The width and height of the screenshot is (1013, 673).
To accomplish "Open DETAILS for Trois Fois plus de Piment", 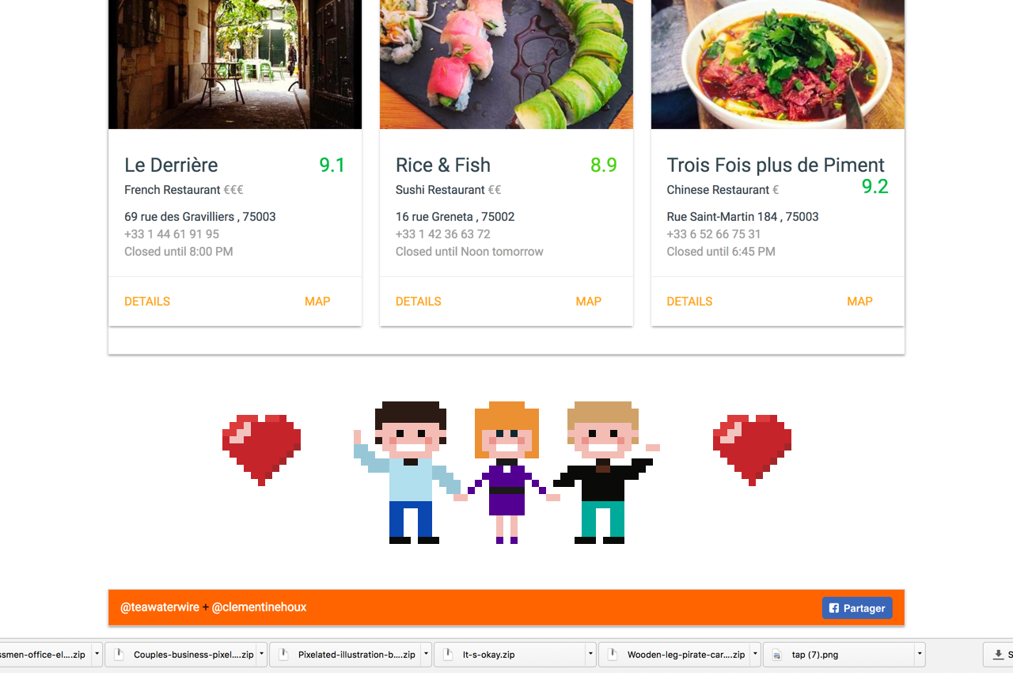I will pos(689,302).
